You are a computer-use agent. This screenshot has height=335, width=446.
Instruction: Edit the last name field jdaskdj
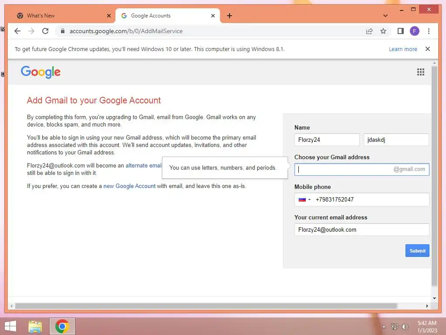pyautogui.click(x=396, y=140)
